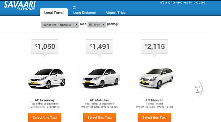Open the Bangalore, Karnataka city dropdown

click(60, 25)
